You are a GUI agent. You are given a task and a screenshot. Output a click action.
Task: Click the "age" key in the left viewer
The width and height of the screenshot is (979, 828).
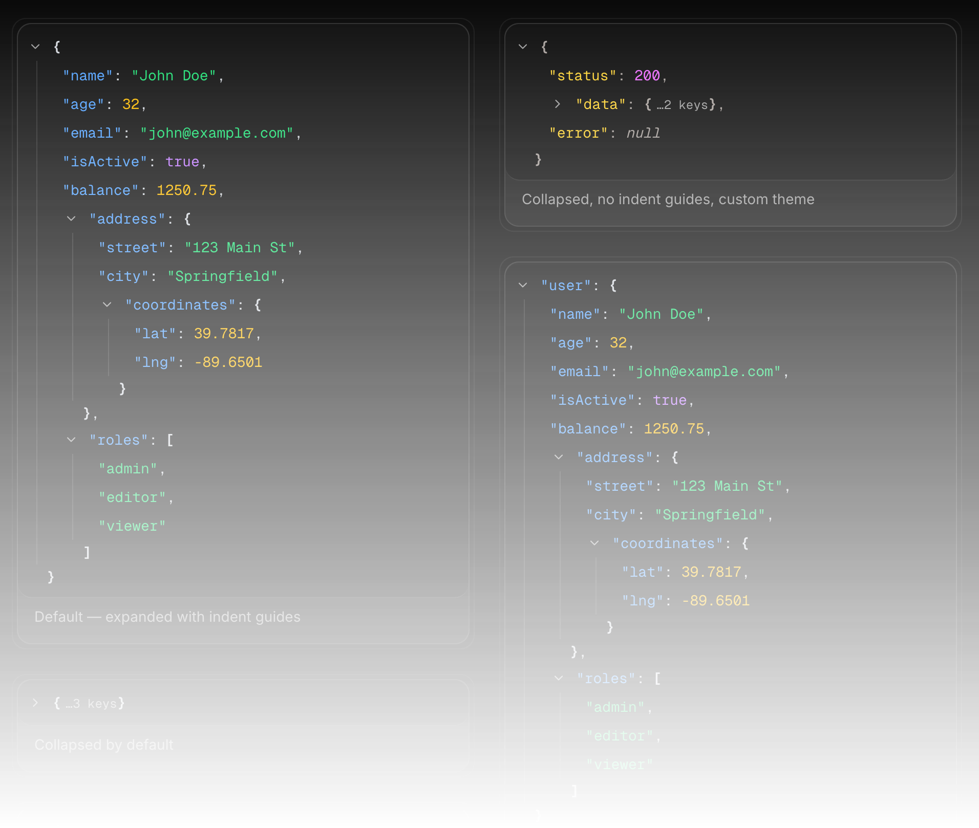(x=83, y=104)
